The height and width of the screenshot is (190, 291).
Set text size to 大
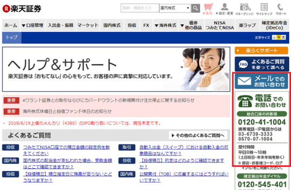[x=283, y=38]
